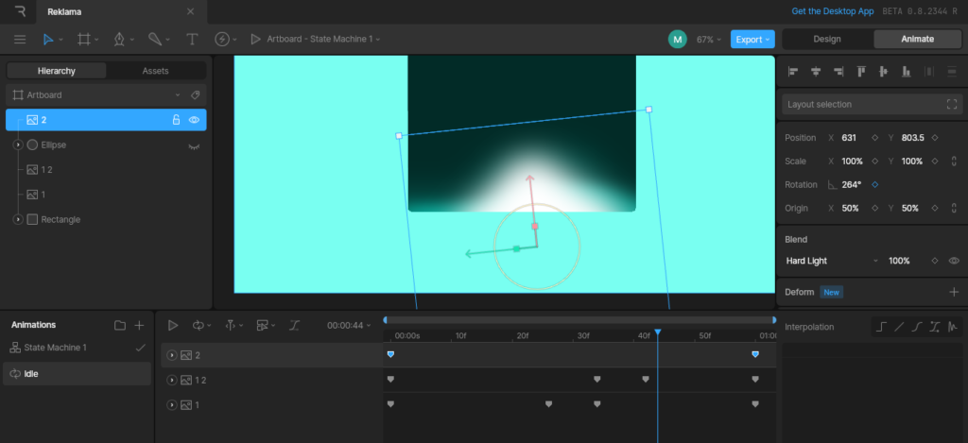Toggle the Scale link proportions icon

tap(955, 161)
